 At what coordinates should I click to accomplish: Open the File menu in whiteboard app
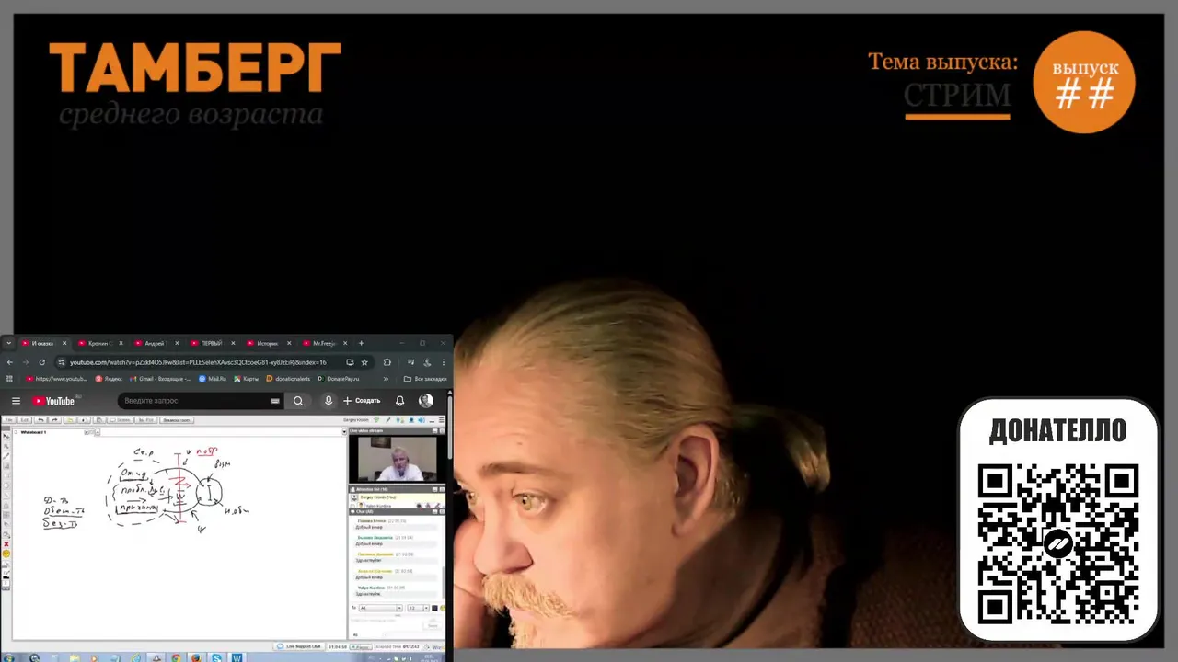coord(9,420)
